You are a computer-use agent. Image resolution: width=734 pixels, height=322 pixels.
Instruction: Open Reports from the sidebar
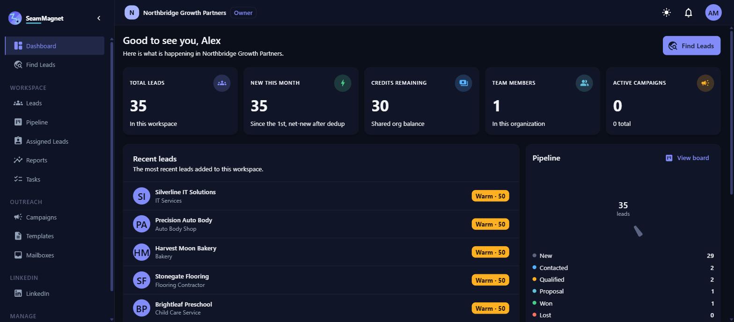point(55,160)
